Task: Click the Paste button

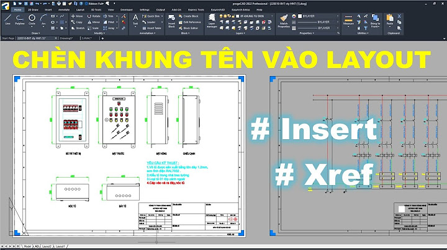Action: pyautogui.click(x=390, y=20)
